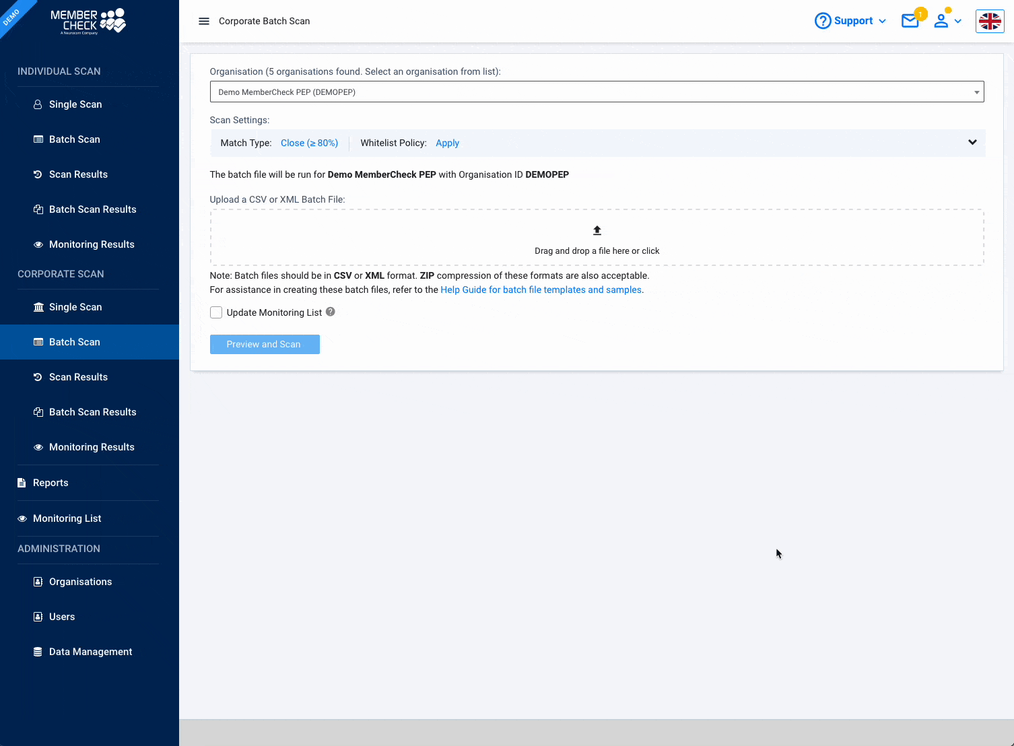Viewport: 1014px width, 746px height.
Task: Click the Whitelist Policy Apply link
Action: 448,143
